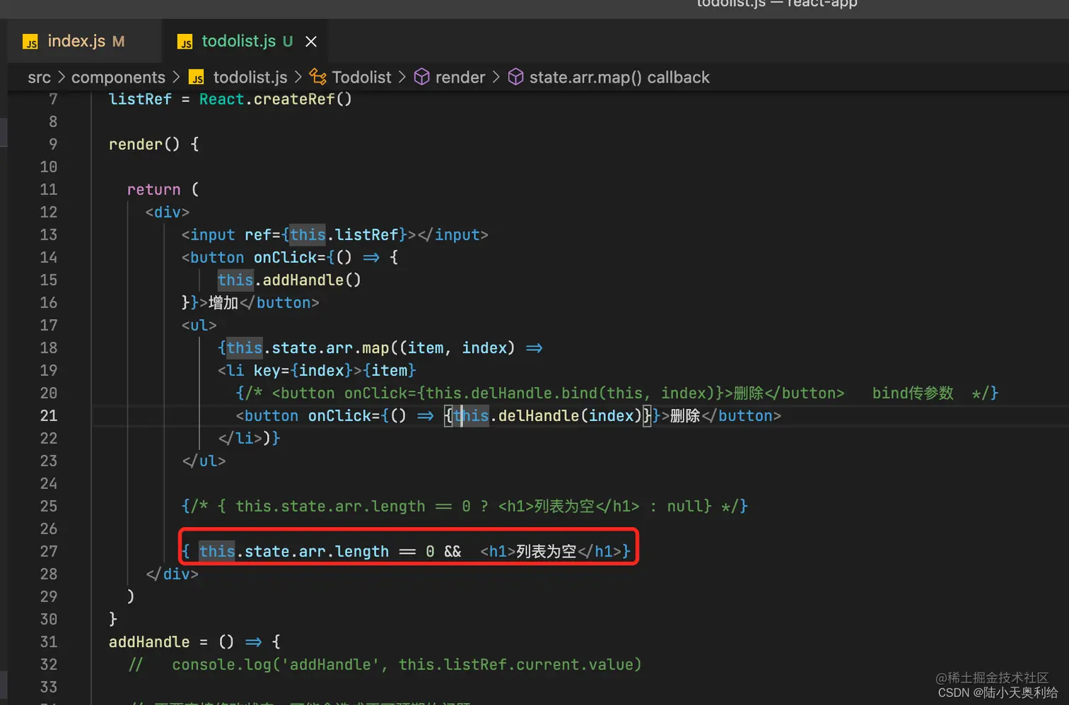
Task: Click the 'render() {' code line
Action: click(153, 144)
